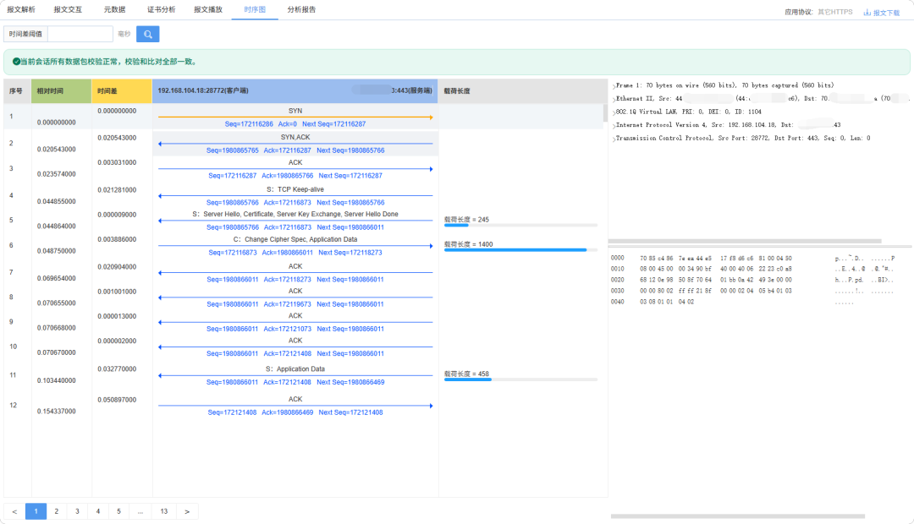The height and width of the screenshot is (524, 914).
Task: Click the payload length 1400 progress bar
Action: (520, 250)
